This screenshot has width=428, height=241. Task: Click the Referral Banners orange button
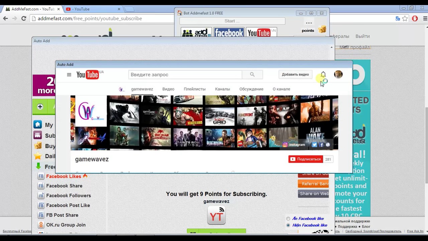[x=313, y=184]
